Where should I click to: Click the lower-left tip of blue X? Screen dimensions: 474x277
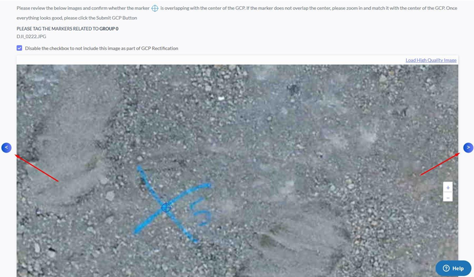click(x=136, y=232)
